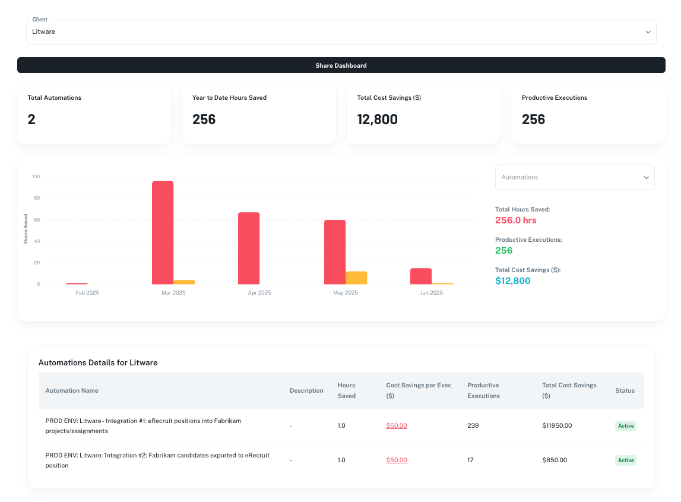This screenshot has width=681, height=502.
Task: Click the red Feb 2025 bar
Action: click(77, 283)
